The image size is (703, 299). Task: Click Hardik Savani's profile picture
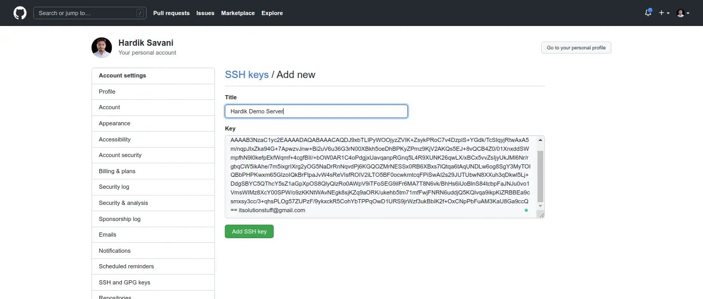(101, 47)
